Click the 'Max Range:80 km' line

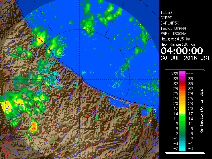(178, 44)
